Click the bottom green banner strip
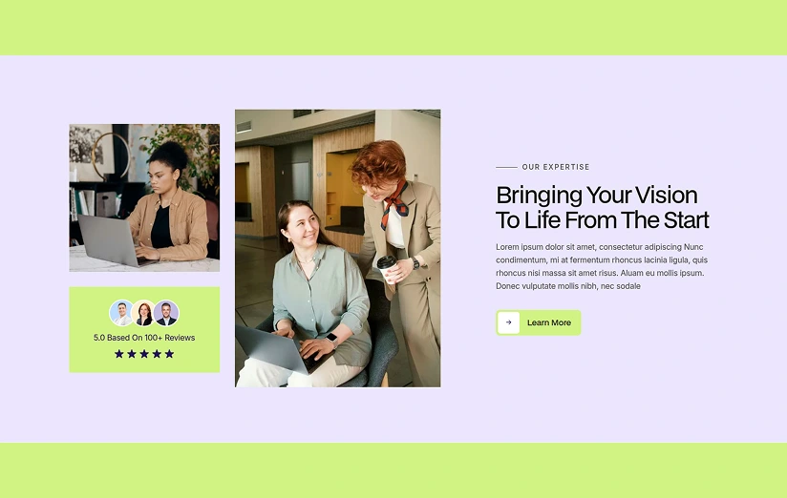The width and height of the screenshot is (787, 498). tap(393, 470)
